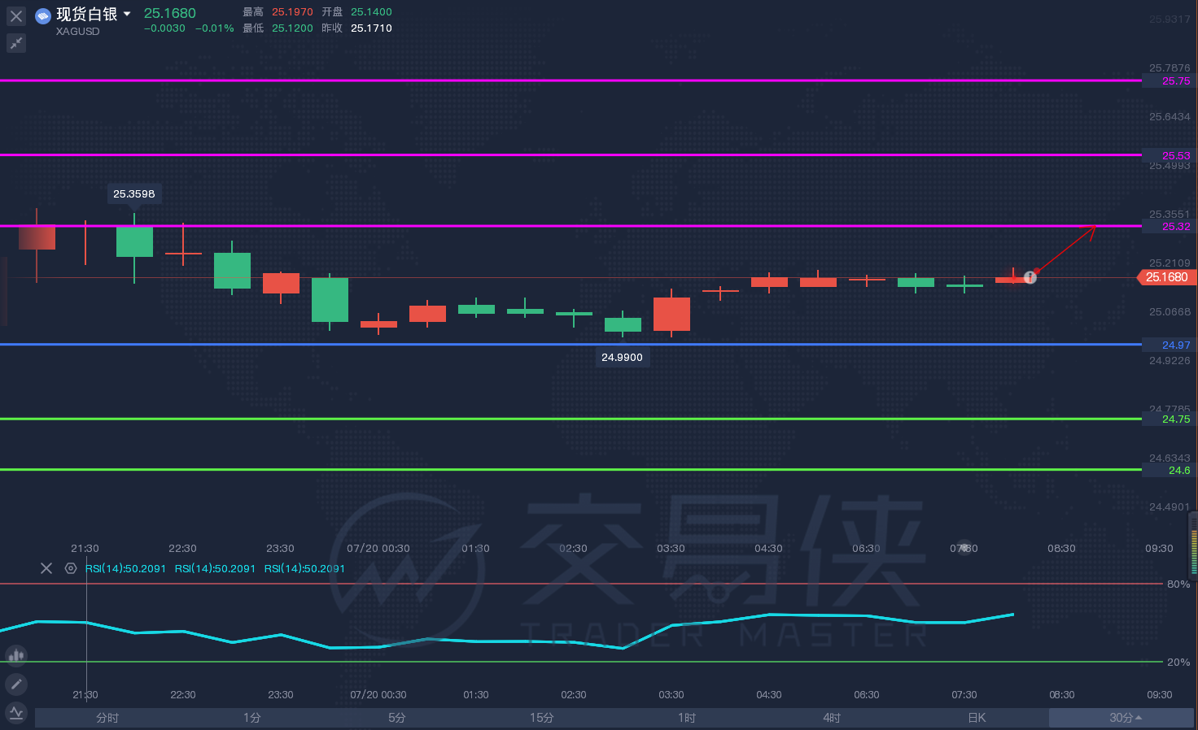Select the 15分 timeframe
1198x730 pixels.
pyautogui.click(x=542, y=718)
